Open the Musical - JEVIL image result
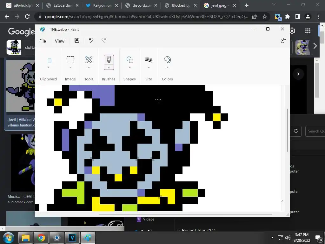Image resolution: width=325 pixels, height=244 pixels. [23, 163]
